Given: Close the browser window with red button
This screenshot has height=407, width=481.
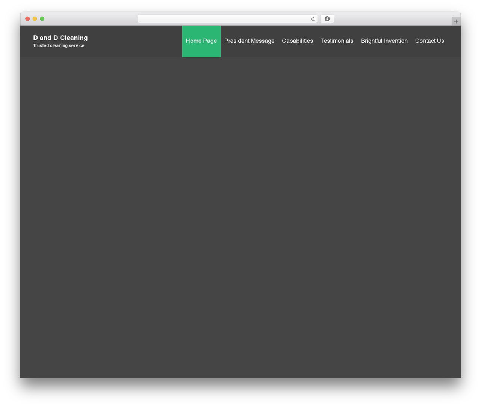Looking at the screenshot, I should coord(27,19).
